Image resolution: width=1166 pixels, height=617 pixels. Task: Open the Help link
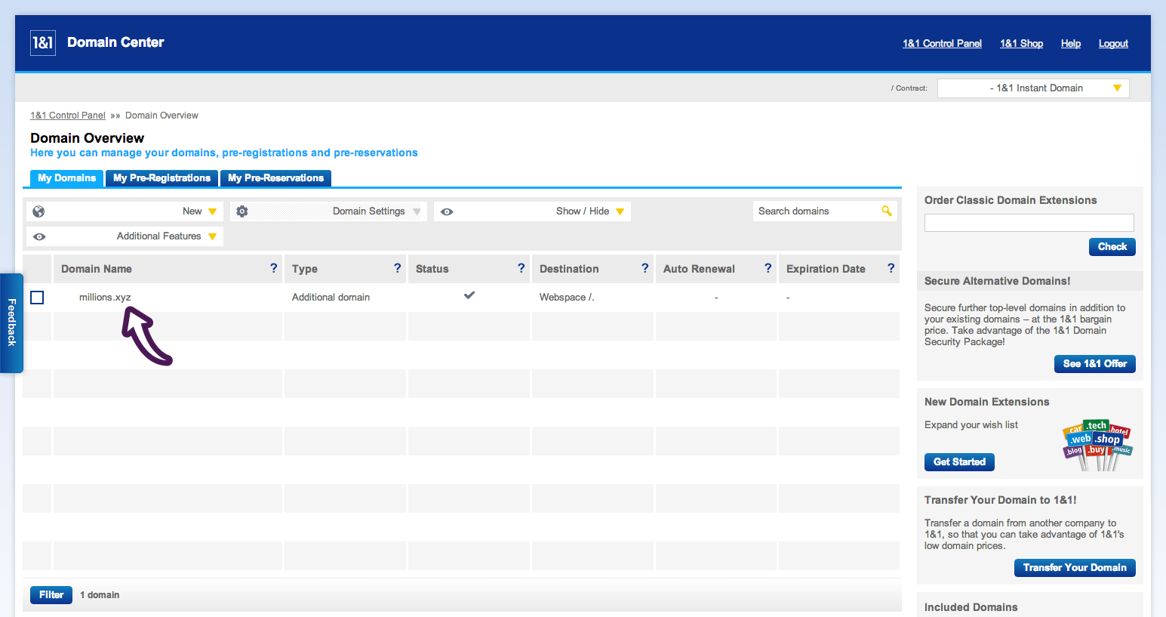(x=1070, y=44)
